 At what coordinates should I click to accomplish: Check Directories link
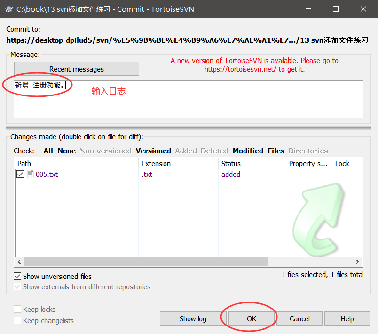308,151
